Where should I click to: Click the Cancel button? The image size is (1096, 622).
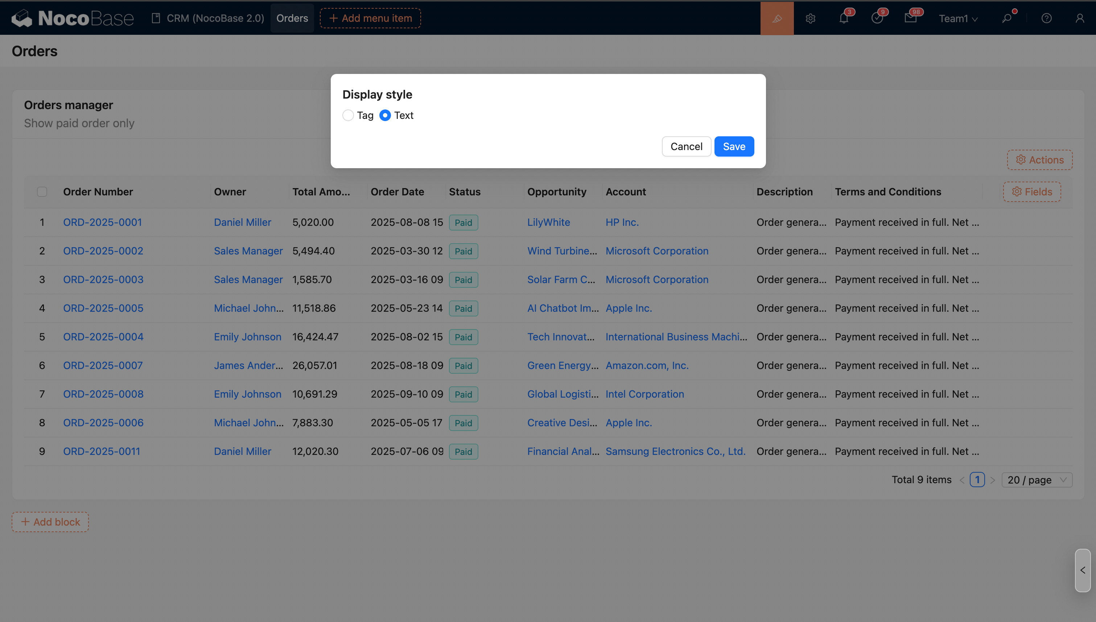686,146
